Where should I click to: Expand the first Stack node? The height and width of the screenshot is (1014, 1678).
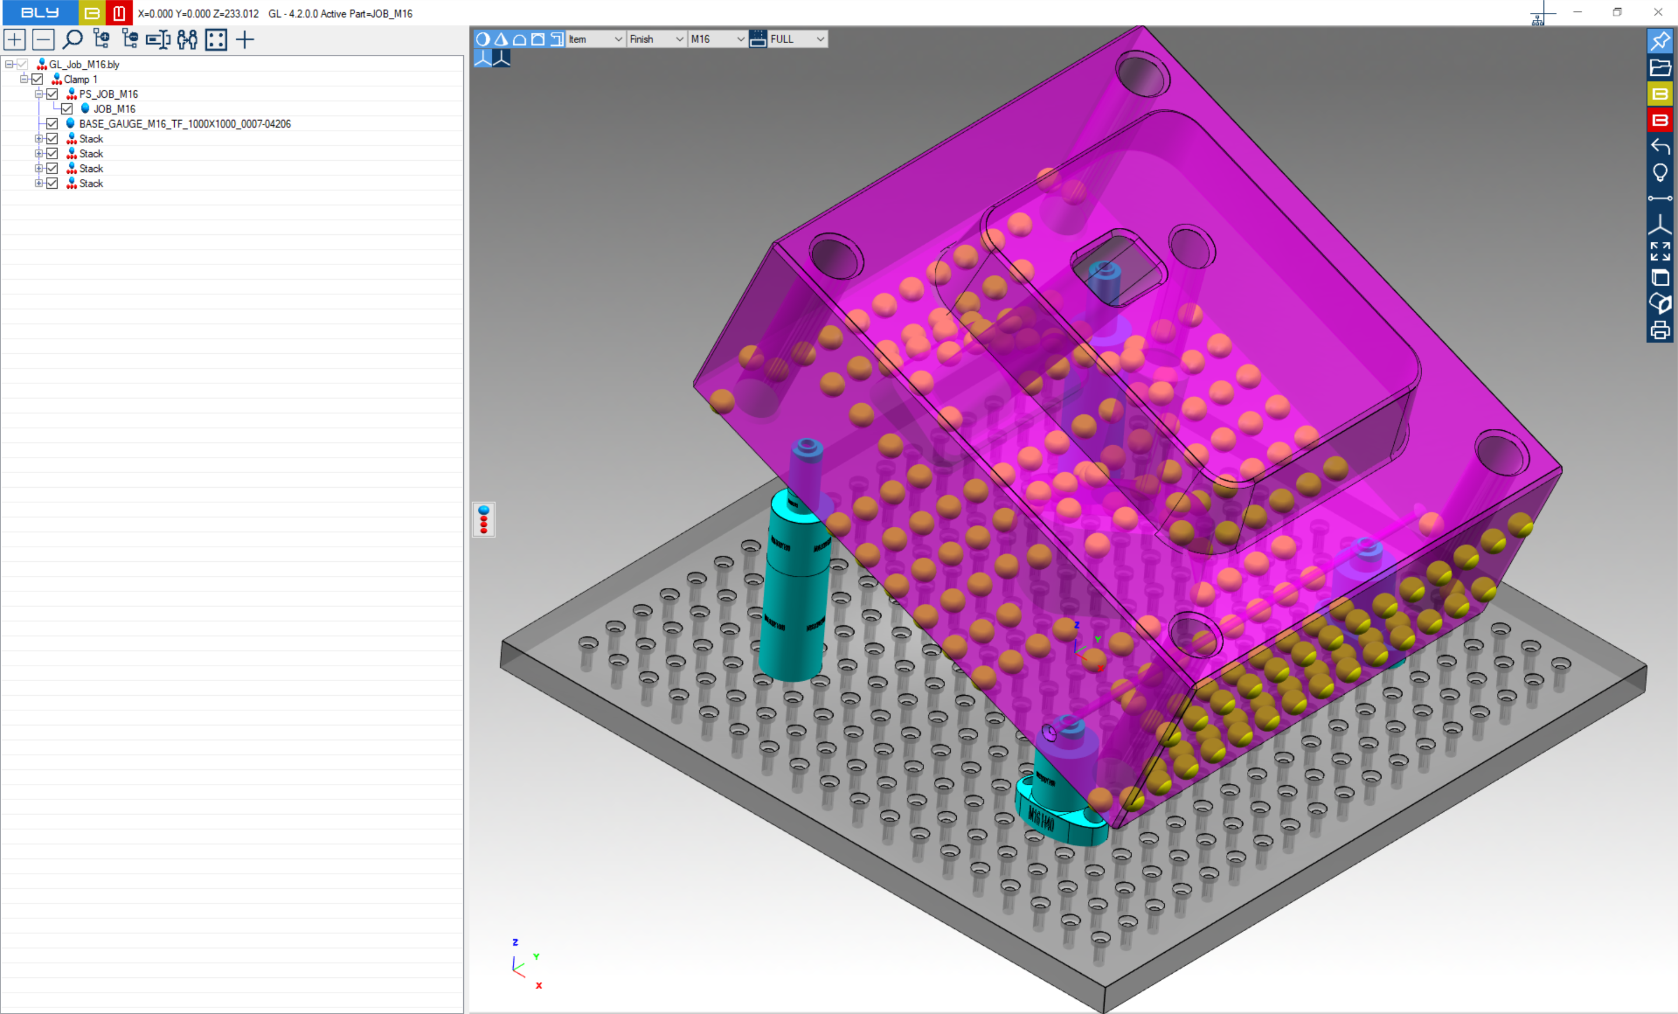coord(39,139)
